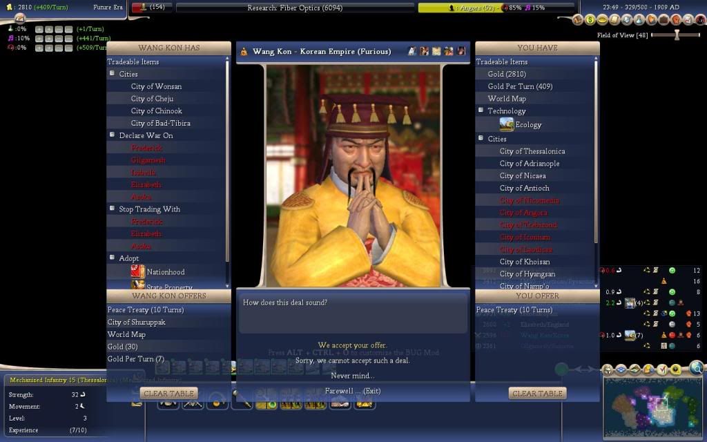This screenshot has height=442, width=707.
Task: Collapse your Cities group in You Have
Action: point(481,138)
